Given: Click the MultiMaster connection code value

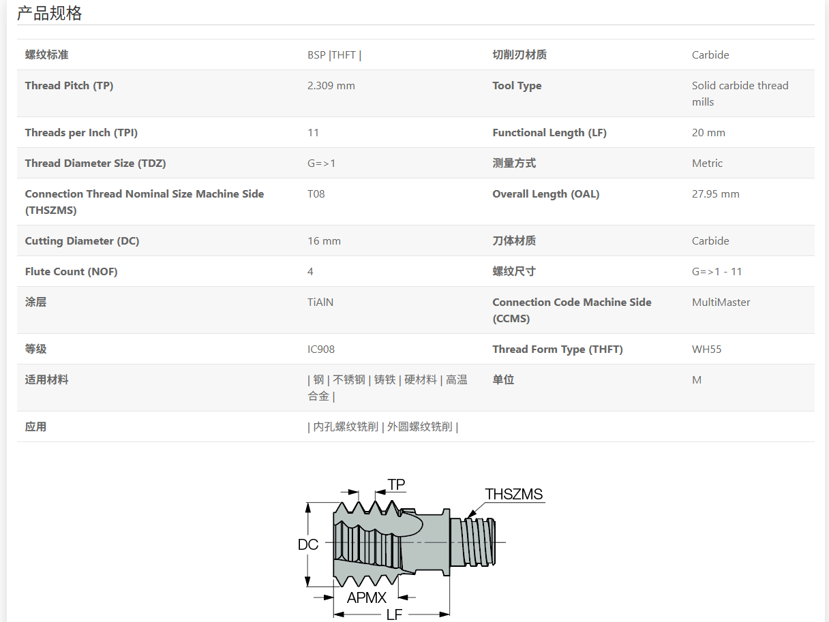Looking at the screenshot, I should [x=721, y=302].
